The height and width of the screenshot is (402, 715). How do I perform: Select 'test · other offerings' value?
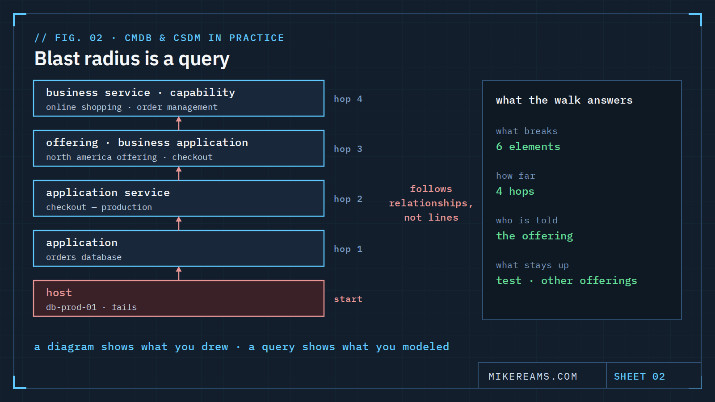(x=567, y=281)
